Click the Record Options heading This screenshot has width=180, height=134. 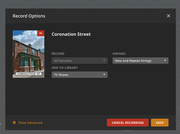tap(29, 16)
